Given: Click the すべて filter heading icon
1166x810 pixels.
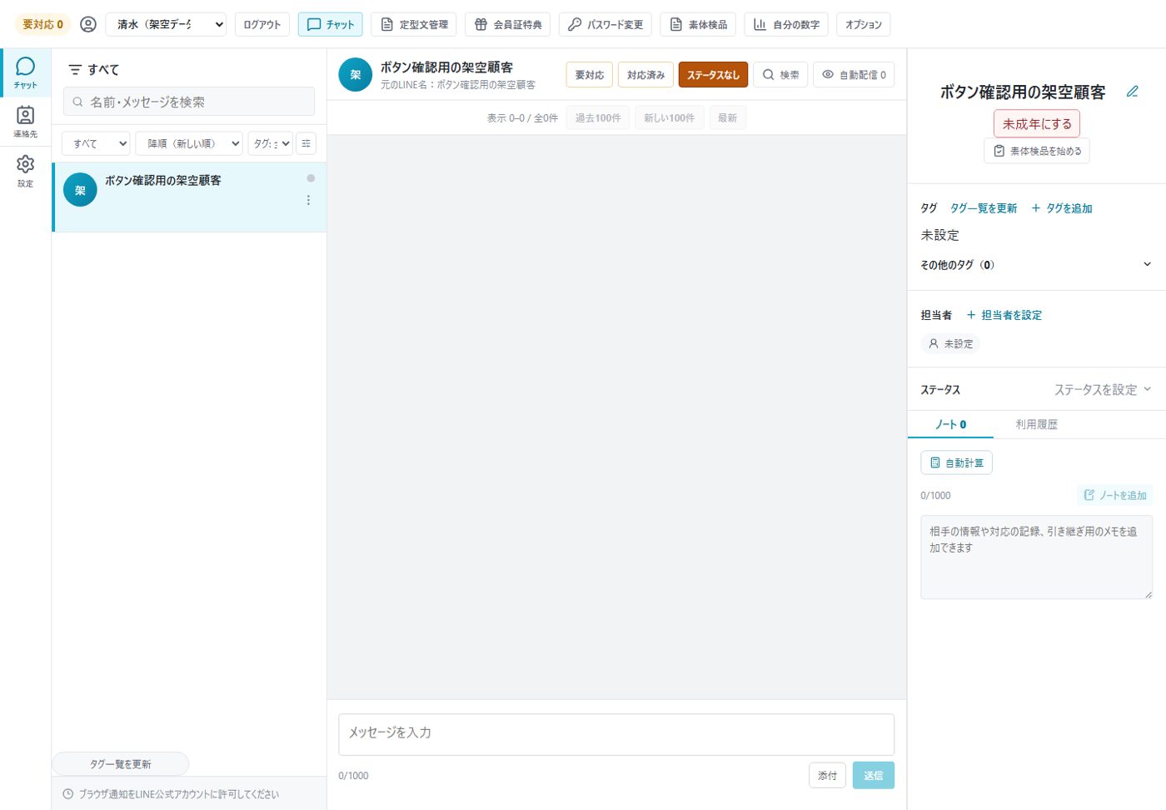Looking at the screenshot, I should [x=75, y=70].
